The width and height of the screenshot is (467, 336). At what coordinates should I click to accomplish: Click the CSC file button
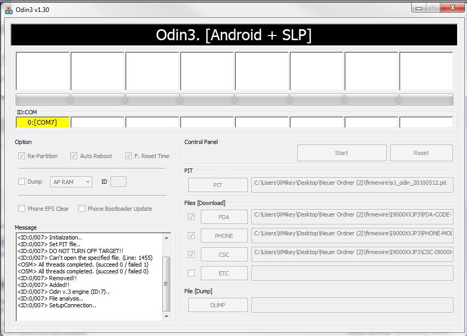[224, 255]
